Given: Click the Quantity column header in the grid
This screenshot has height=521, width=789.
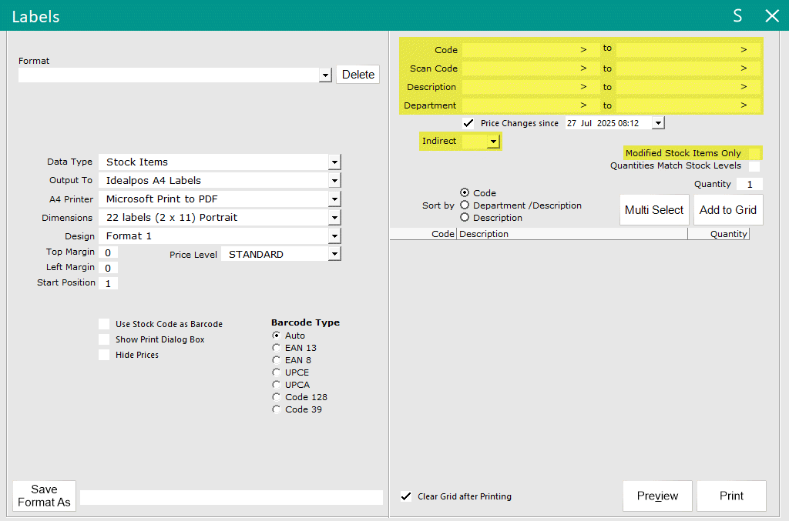Looking at the screenshot, I should [x=719, y=234].
